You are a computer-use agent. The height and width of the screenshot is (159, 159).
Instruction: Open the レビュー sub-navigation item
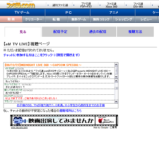[146, 19]
